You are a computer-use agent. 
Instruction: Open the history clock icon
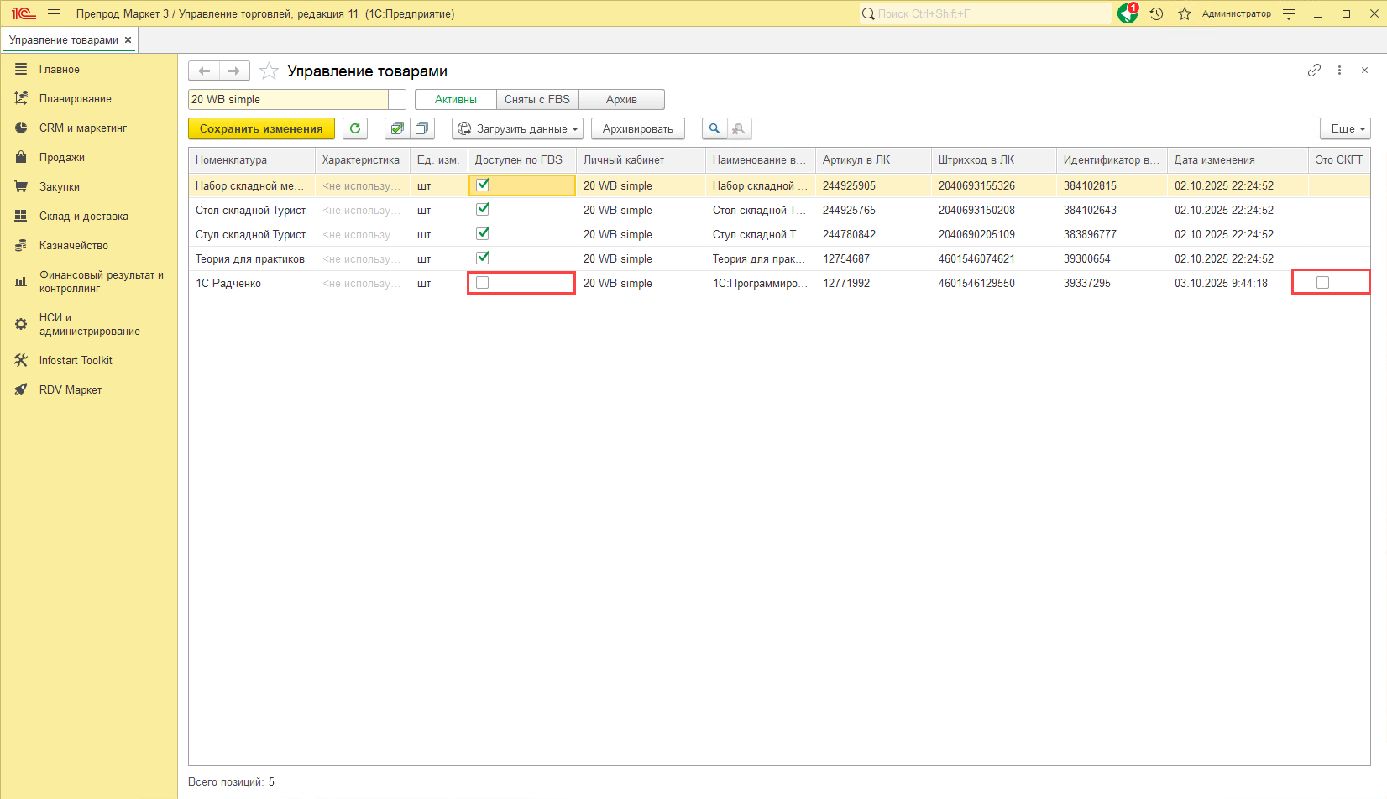click(x=1156, y=13)
